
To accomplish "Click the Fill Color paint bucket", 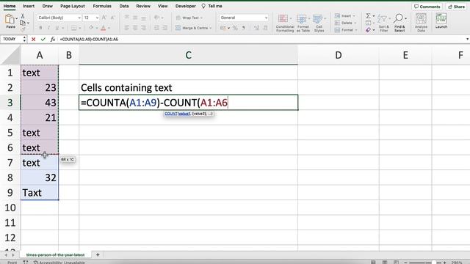I will (x=91, y=28).
